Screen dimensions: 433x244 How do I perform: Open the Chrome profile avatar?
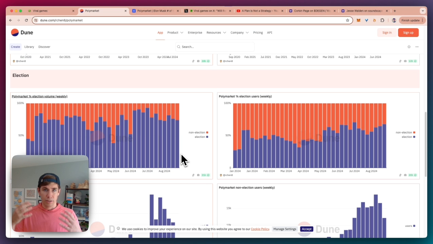[394, 20]
